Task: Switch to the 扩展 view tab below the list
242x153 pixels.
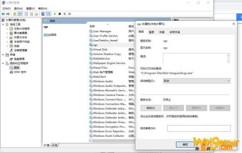Action: pyautogui.click(x=47, y=145)
